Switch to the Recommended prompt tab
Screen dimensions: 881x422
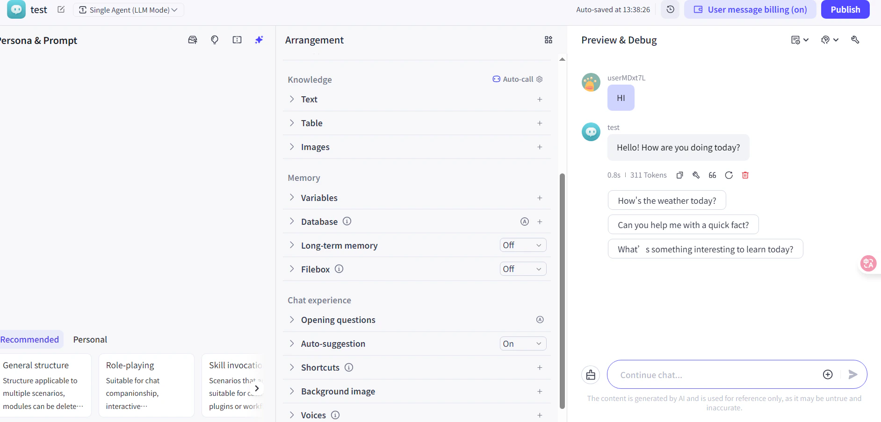[29, 339]
